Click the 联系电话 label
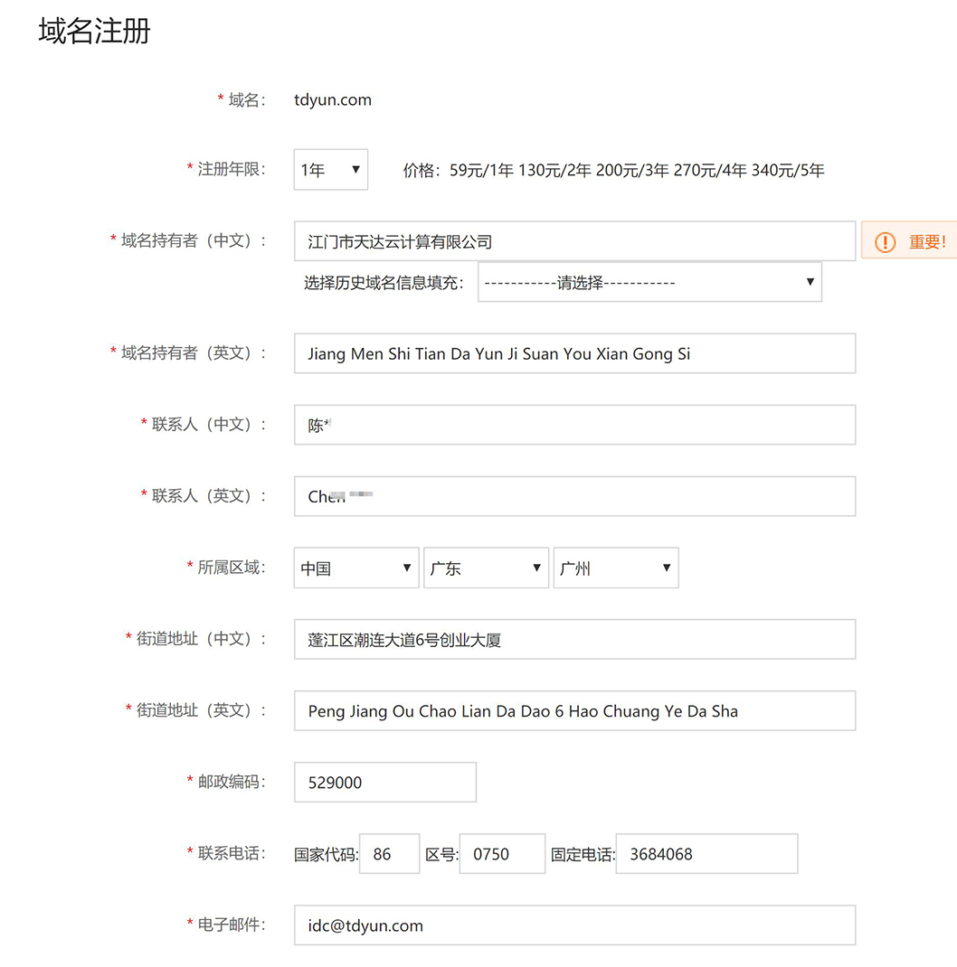This screenshot has width=957, height=967. coord(231,853)
